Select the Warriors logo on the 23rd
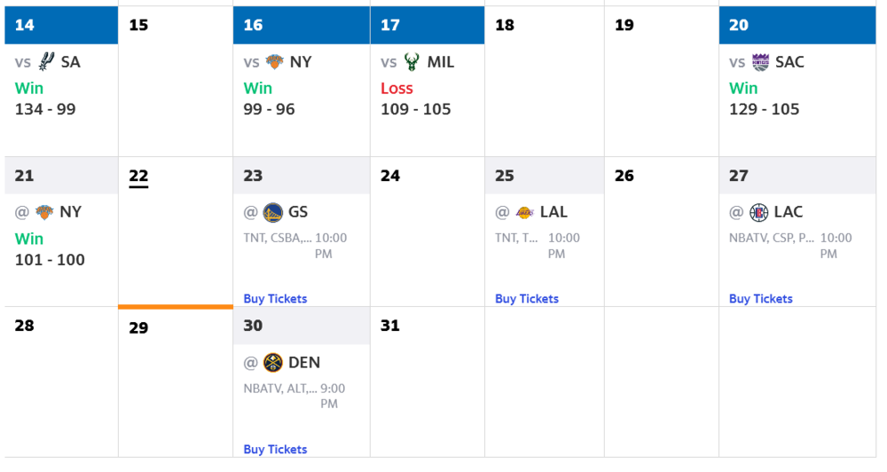The width and height of the screenshot is (887, 472). [272, 212]
